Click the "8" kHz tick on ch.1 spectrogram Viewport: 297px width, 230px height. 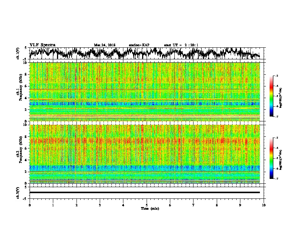click(x=26, y=74)
